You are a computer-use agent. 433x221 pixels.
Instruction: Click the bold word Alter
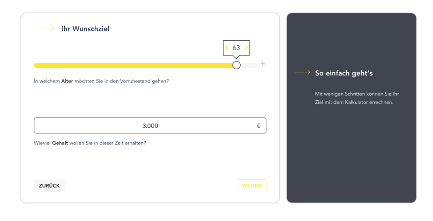pos(67,81)
